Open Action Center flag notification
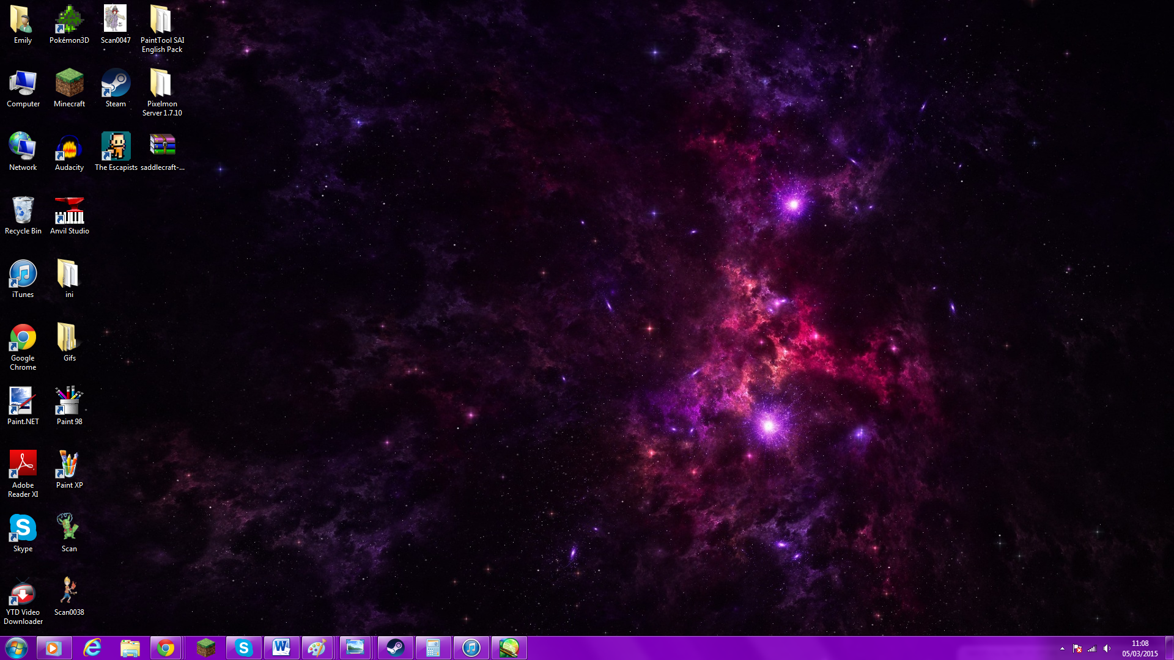 click(1077, 648)
